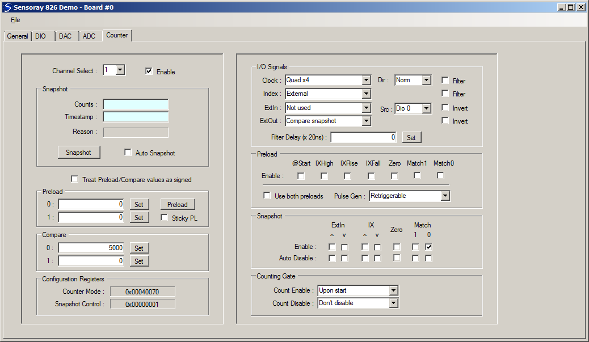Enable snapshot on ExtIn falling edge

click(x=344, y=247)
